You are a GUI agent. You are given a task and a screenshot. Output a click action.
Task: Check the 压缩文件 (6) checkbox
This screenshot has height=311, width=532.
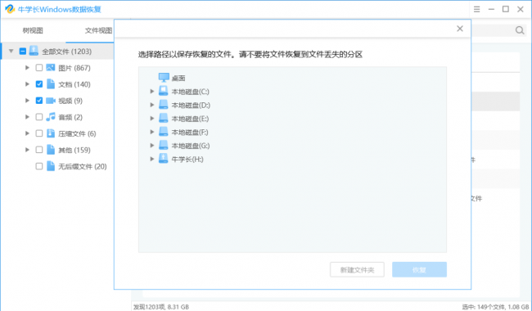point(39,133)
